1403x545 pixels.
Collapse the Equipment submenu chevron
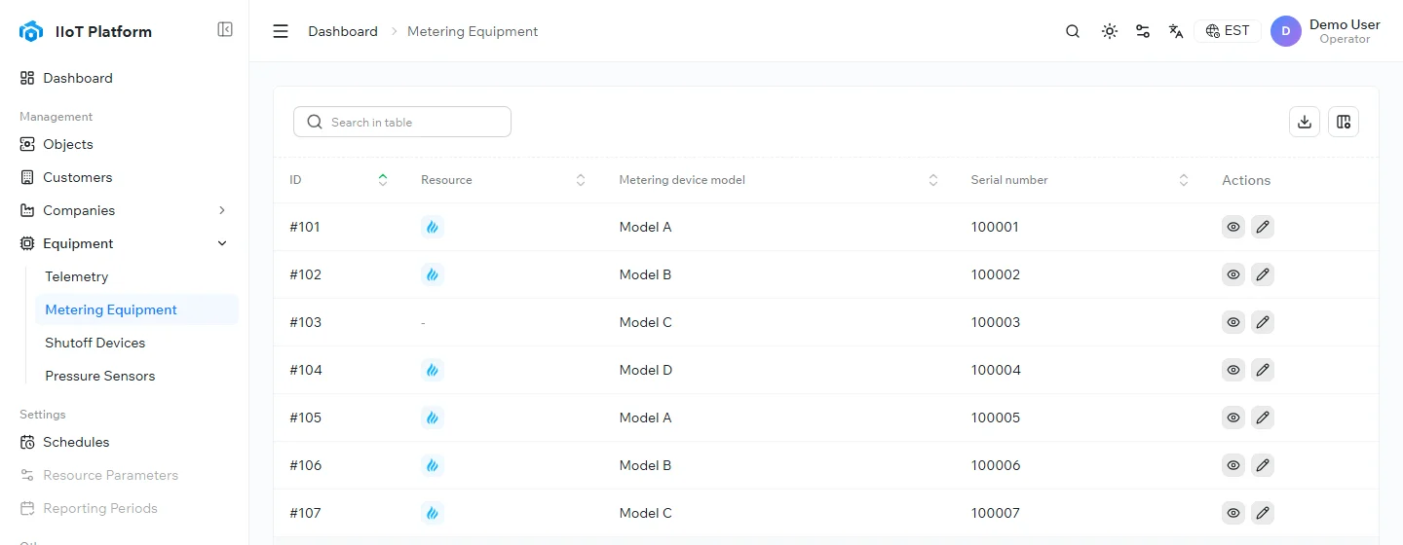click(x=222, y=243)
